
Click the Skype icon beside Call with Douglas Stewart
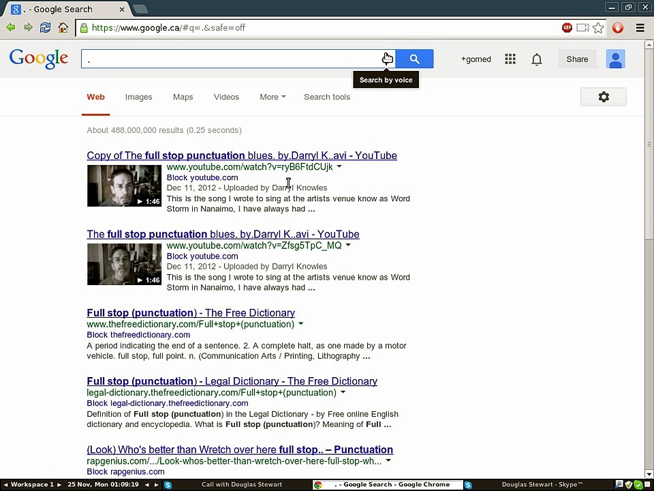(x=168, y=485)
